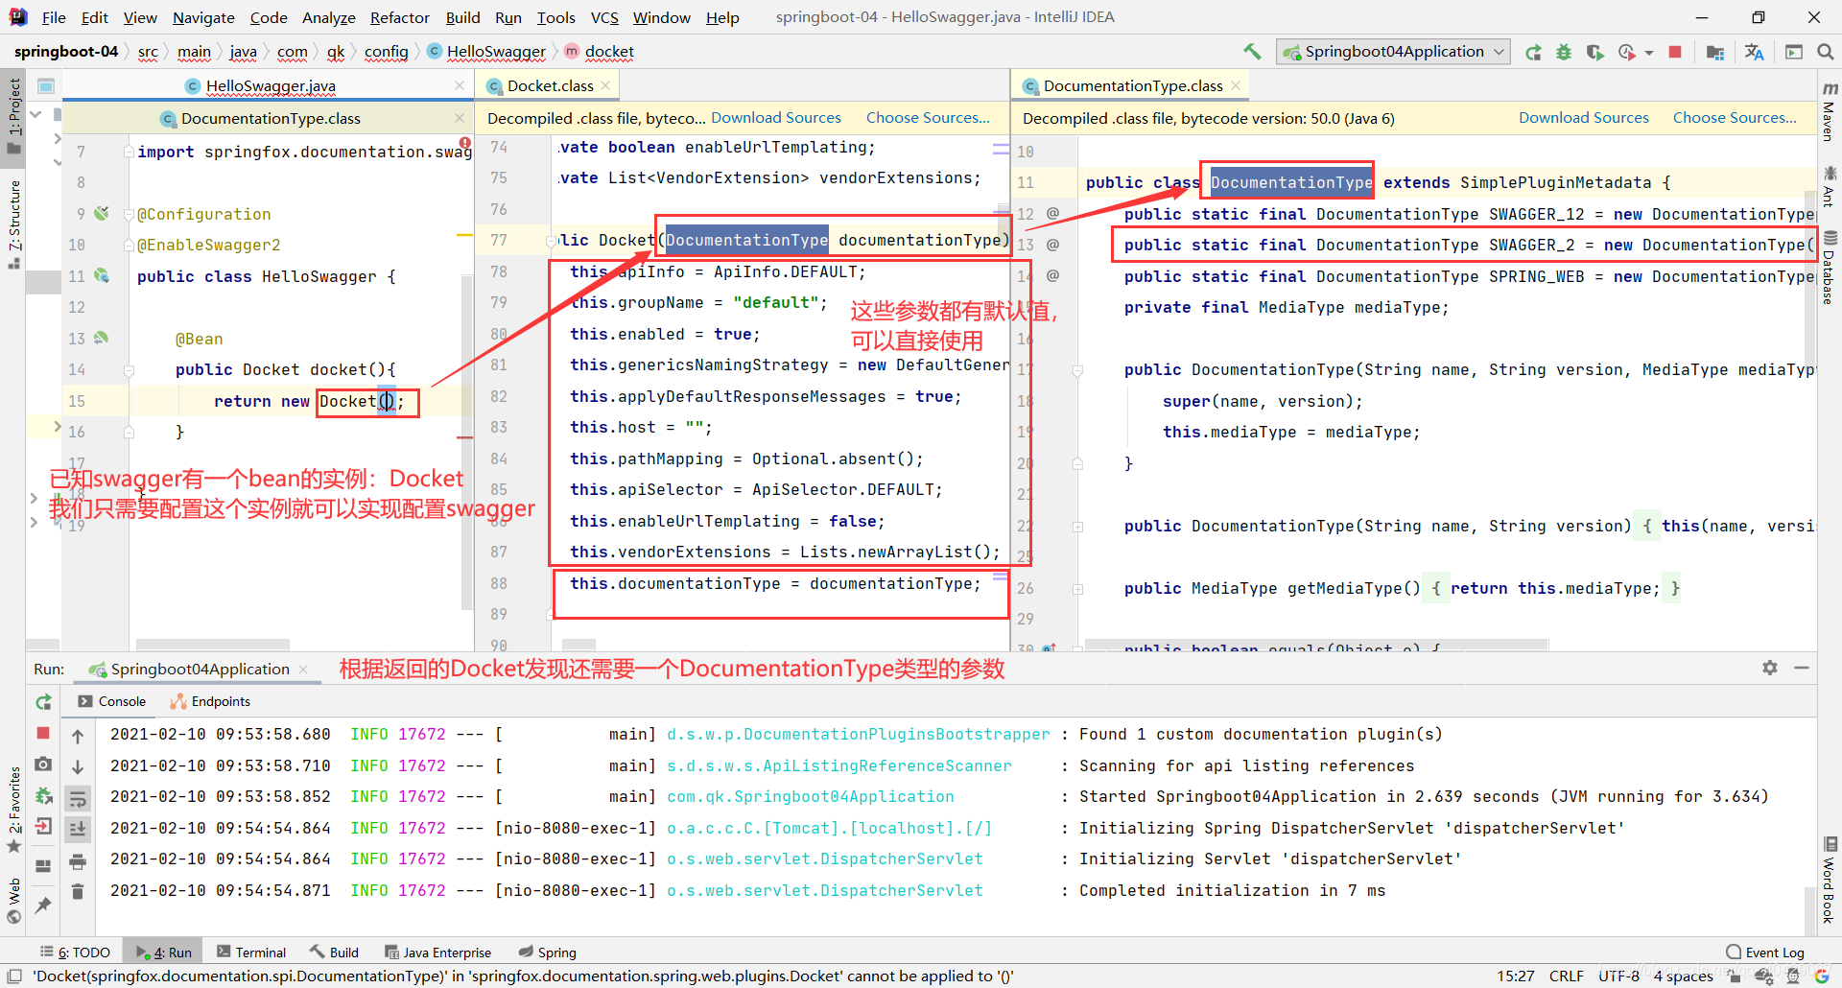Rerun the application from the top toolbar

(1533, 52)
